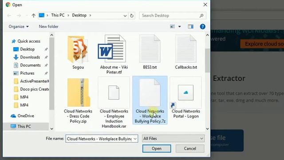Click the Chrome icon in dialog title
The width and height of the screenshot is (284, 160).
[x=8, y=5]
